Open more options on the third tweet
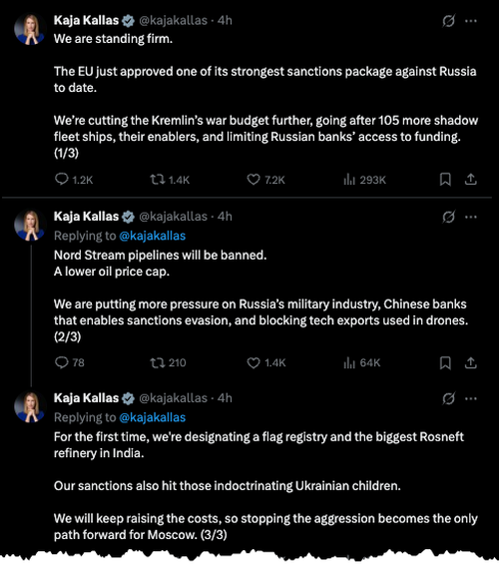This screenshot has height=586, width=499. click(x=471, y=398)
